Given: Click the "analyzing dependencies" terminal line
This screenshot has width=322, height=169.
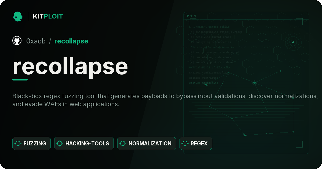Looking at the screenshot, I should pos(210,42).
